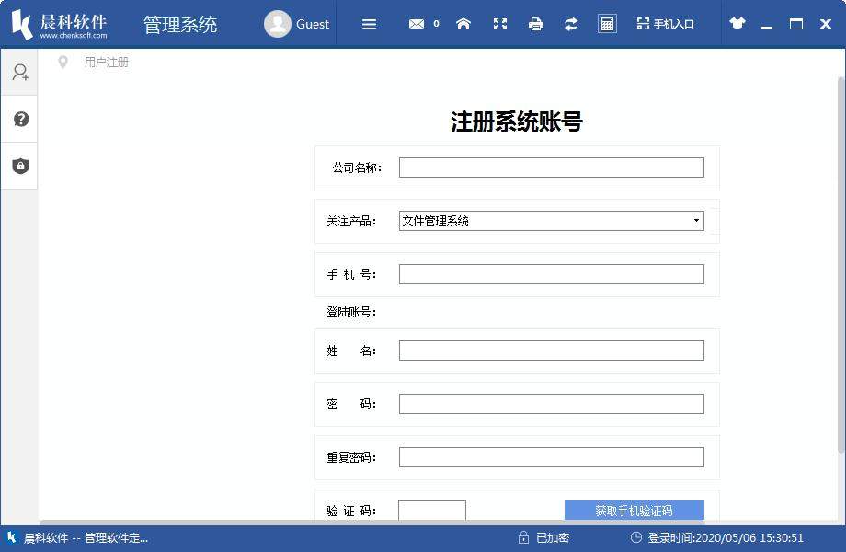Expand the 文件管理系统 combo box arrow

(x=696, y=221)
